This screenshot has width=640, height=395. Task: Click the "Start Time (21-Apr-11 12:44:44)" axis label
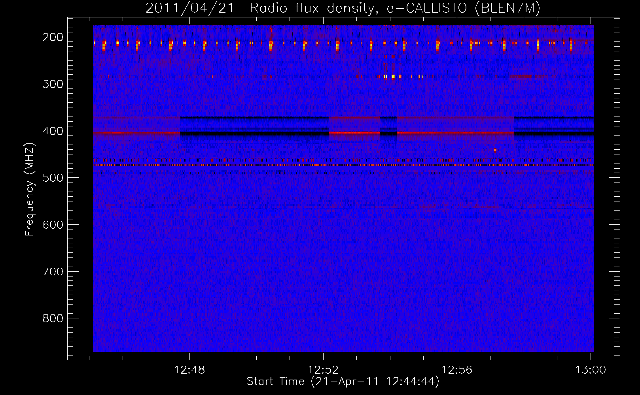click(x=343, y=381)
